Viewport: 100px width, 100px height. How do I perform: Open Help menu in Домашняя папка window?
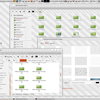coord(36,8)
